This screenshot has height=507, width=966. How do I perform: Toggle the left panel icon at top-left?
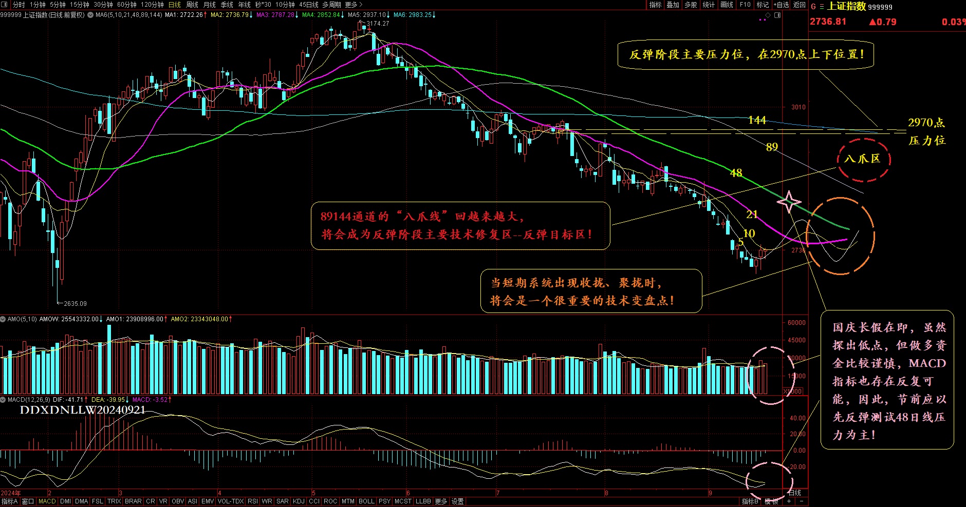coord(5,5)
